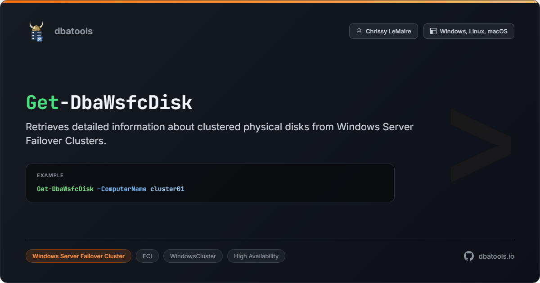Select the High Availability tag

click(x=256, y=256)
